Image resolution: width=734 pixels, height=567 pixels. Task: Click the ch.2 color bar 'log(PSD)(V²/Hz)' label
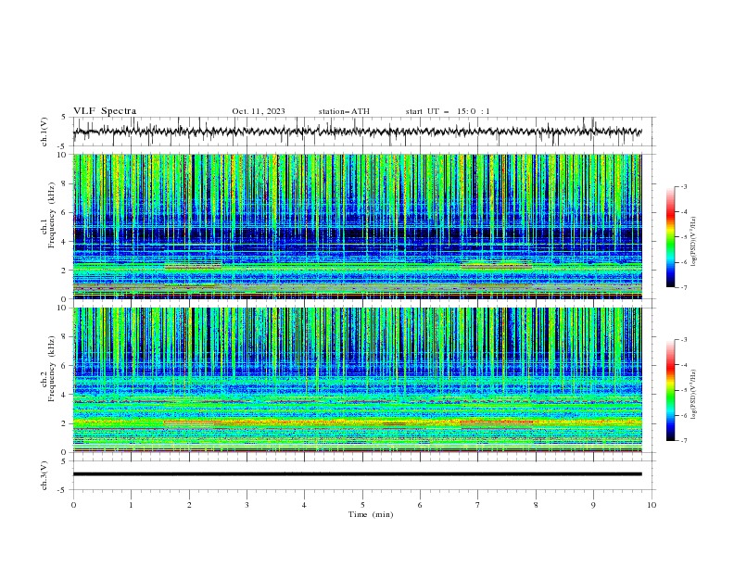(x=694, y=395)
